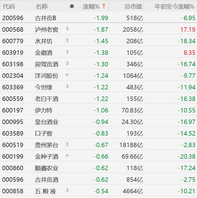The image size is (197, 198).
Task: Click the up-down marker next to 今世缘
Action: pyautogui.click(x=67, y=87)
